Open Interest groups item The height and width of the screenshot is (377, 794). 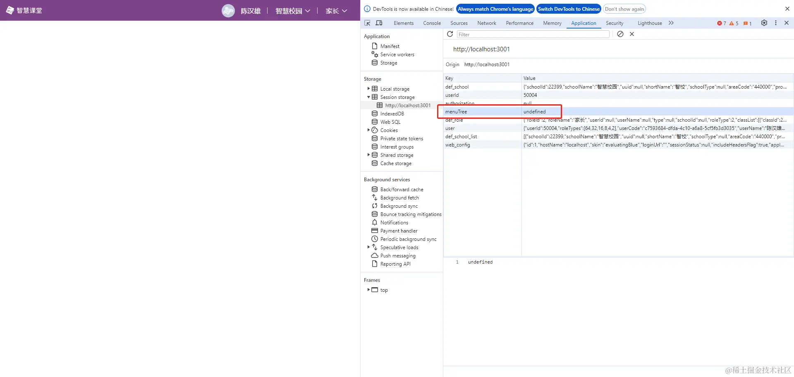coord(397,147)
